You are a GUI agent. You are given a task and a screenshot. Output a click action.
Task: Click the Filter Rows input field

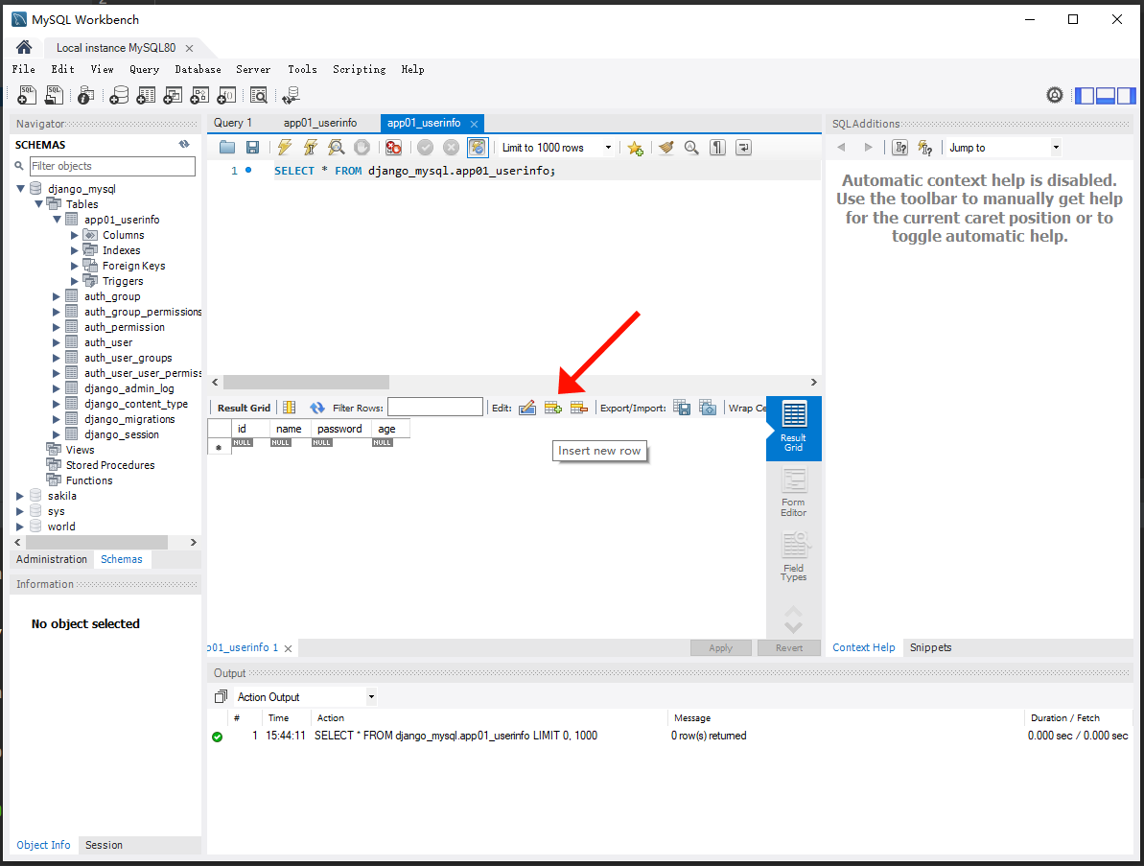434,407
